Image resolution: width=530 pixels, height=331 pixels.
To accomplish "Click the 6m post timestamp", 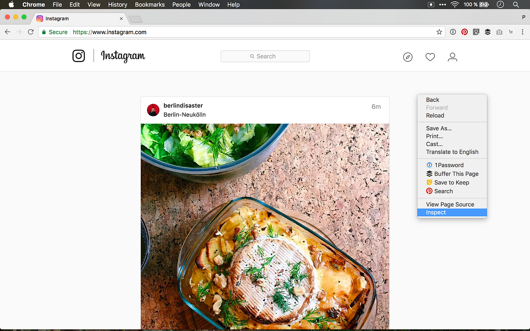I will click(376, 107).
